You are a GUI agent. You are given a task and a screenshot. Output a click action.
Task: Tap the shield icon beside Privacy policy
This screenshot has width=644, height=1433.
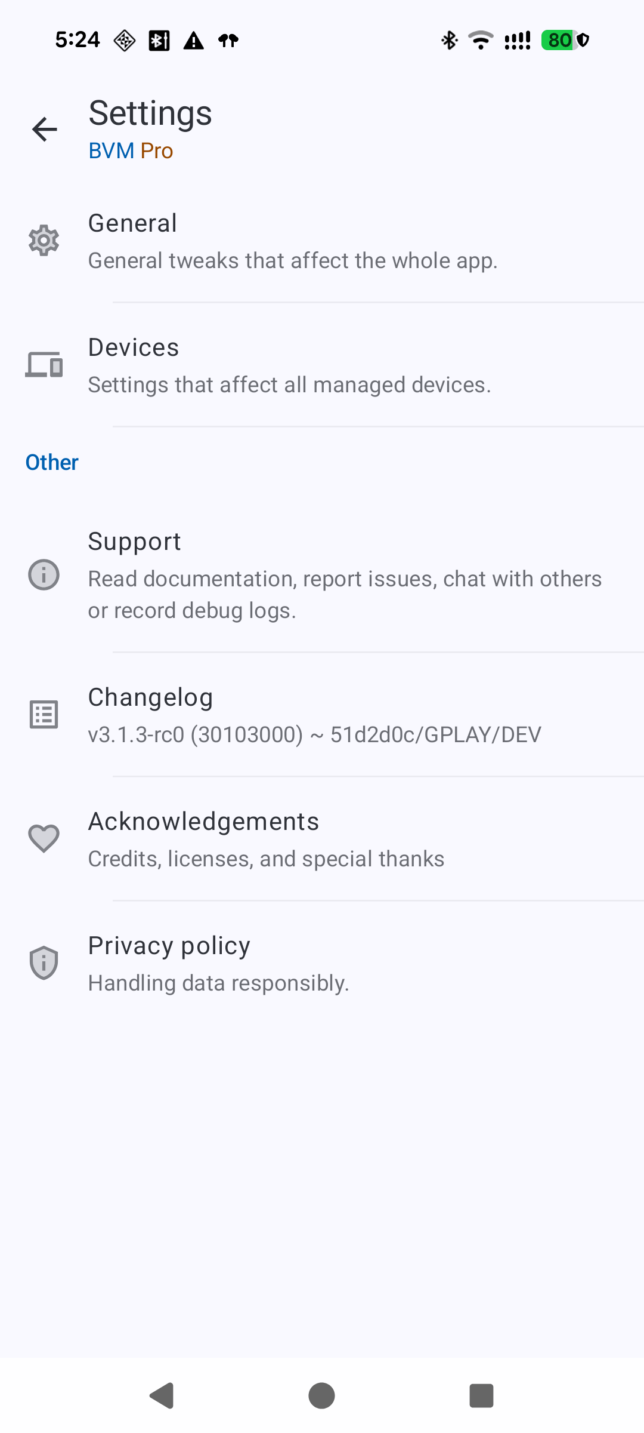click(44, 962)
